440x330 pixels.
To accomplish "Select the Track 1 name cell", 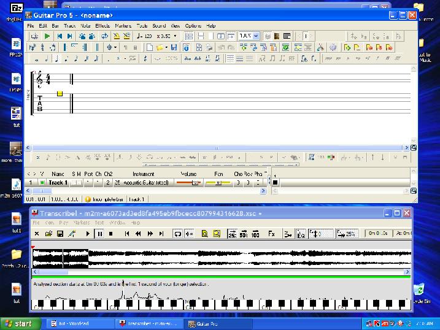I will coord(58,183).
